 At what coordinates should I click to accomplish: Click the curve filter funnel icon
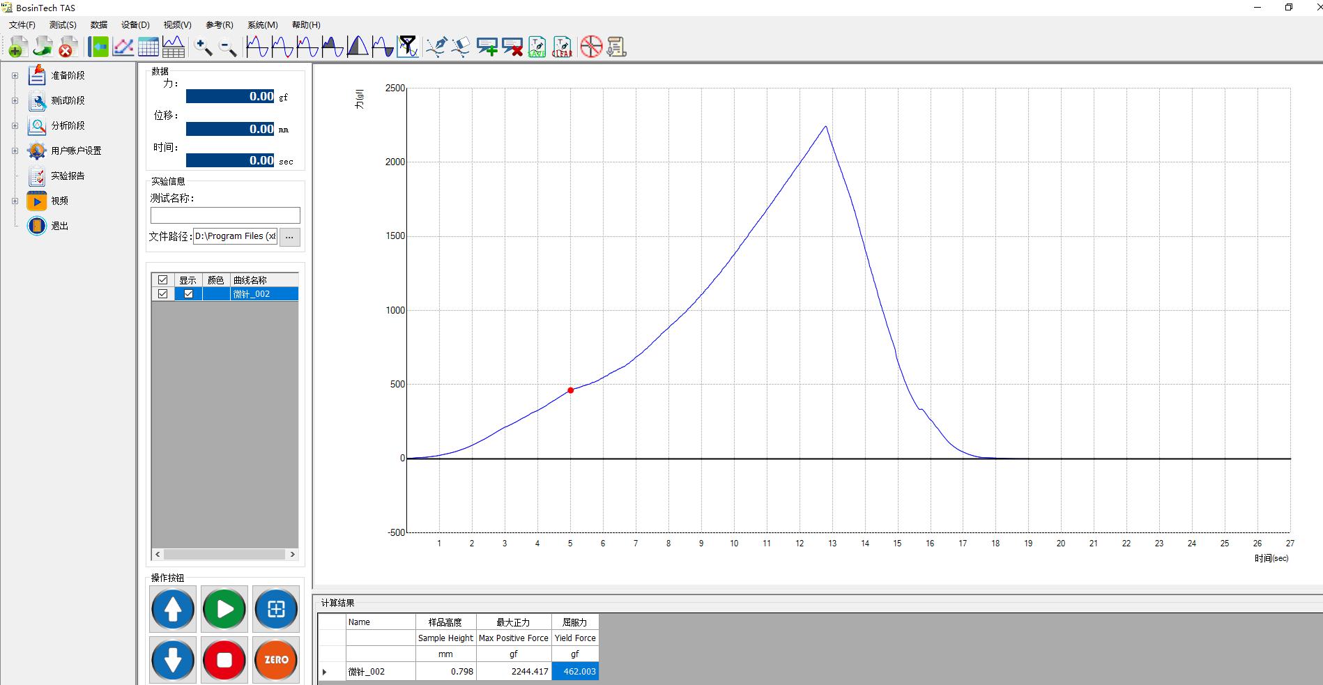[x=408, y=47]
